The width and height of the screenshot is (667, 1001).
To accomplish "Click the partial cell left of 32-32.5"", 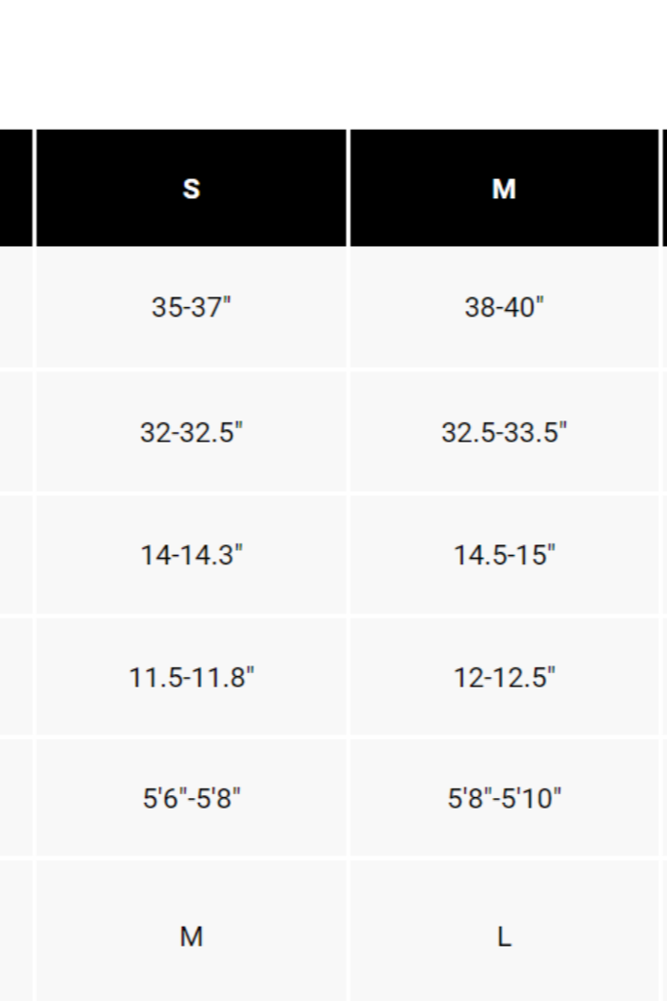I will tap(15, 432).
